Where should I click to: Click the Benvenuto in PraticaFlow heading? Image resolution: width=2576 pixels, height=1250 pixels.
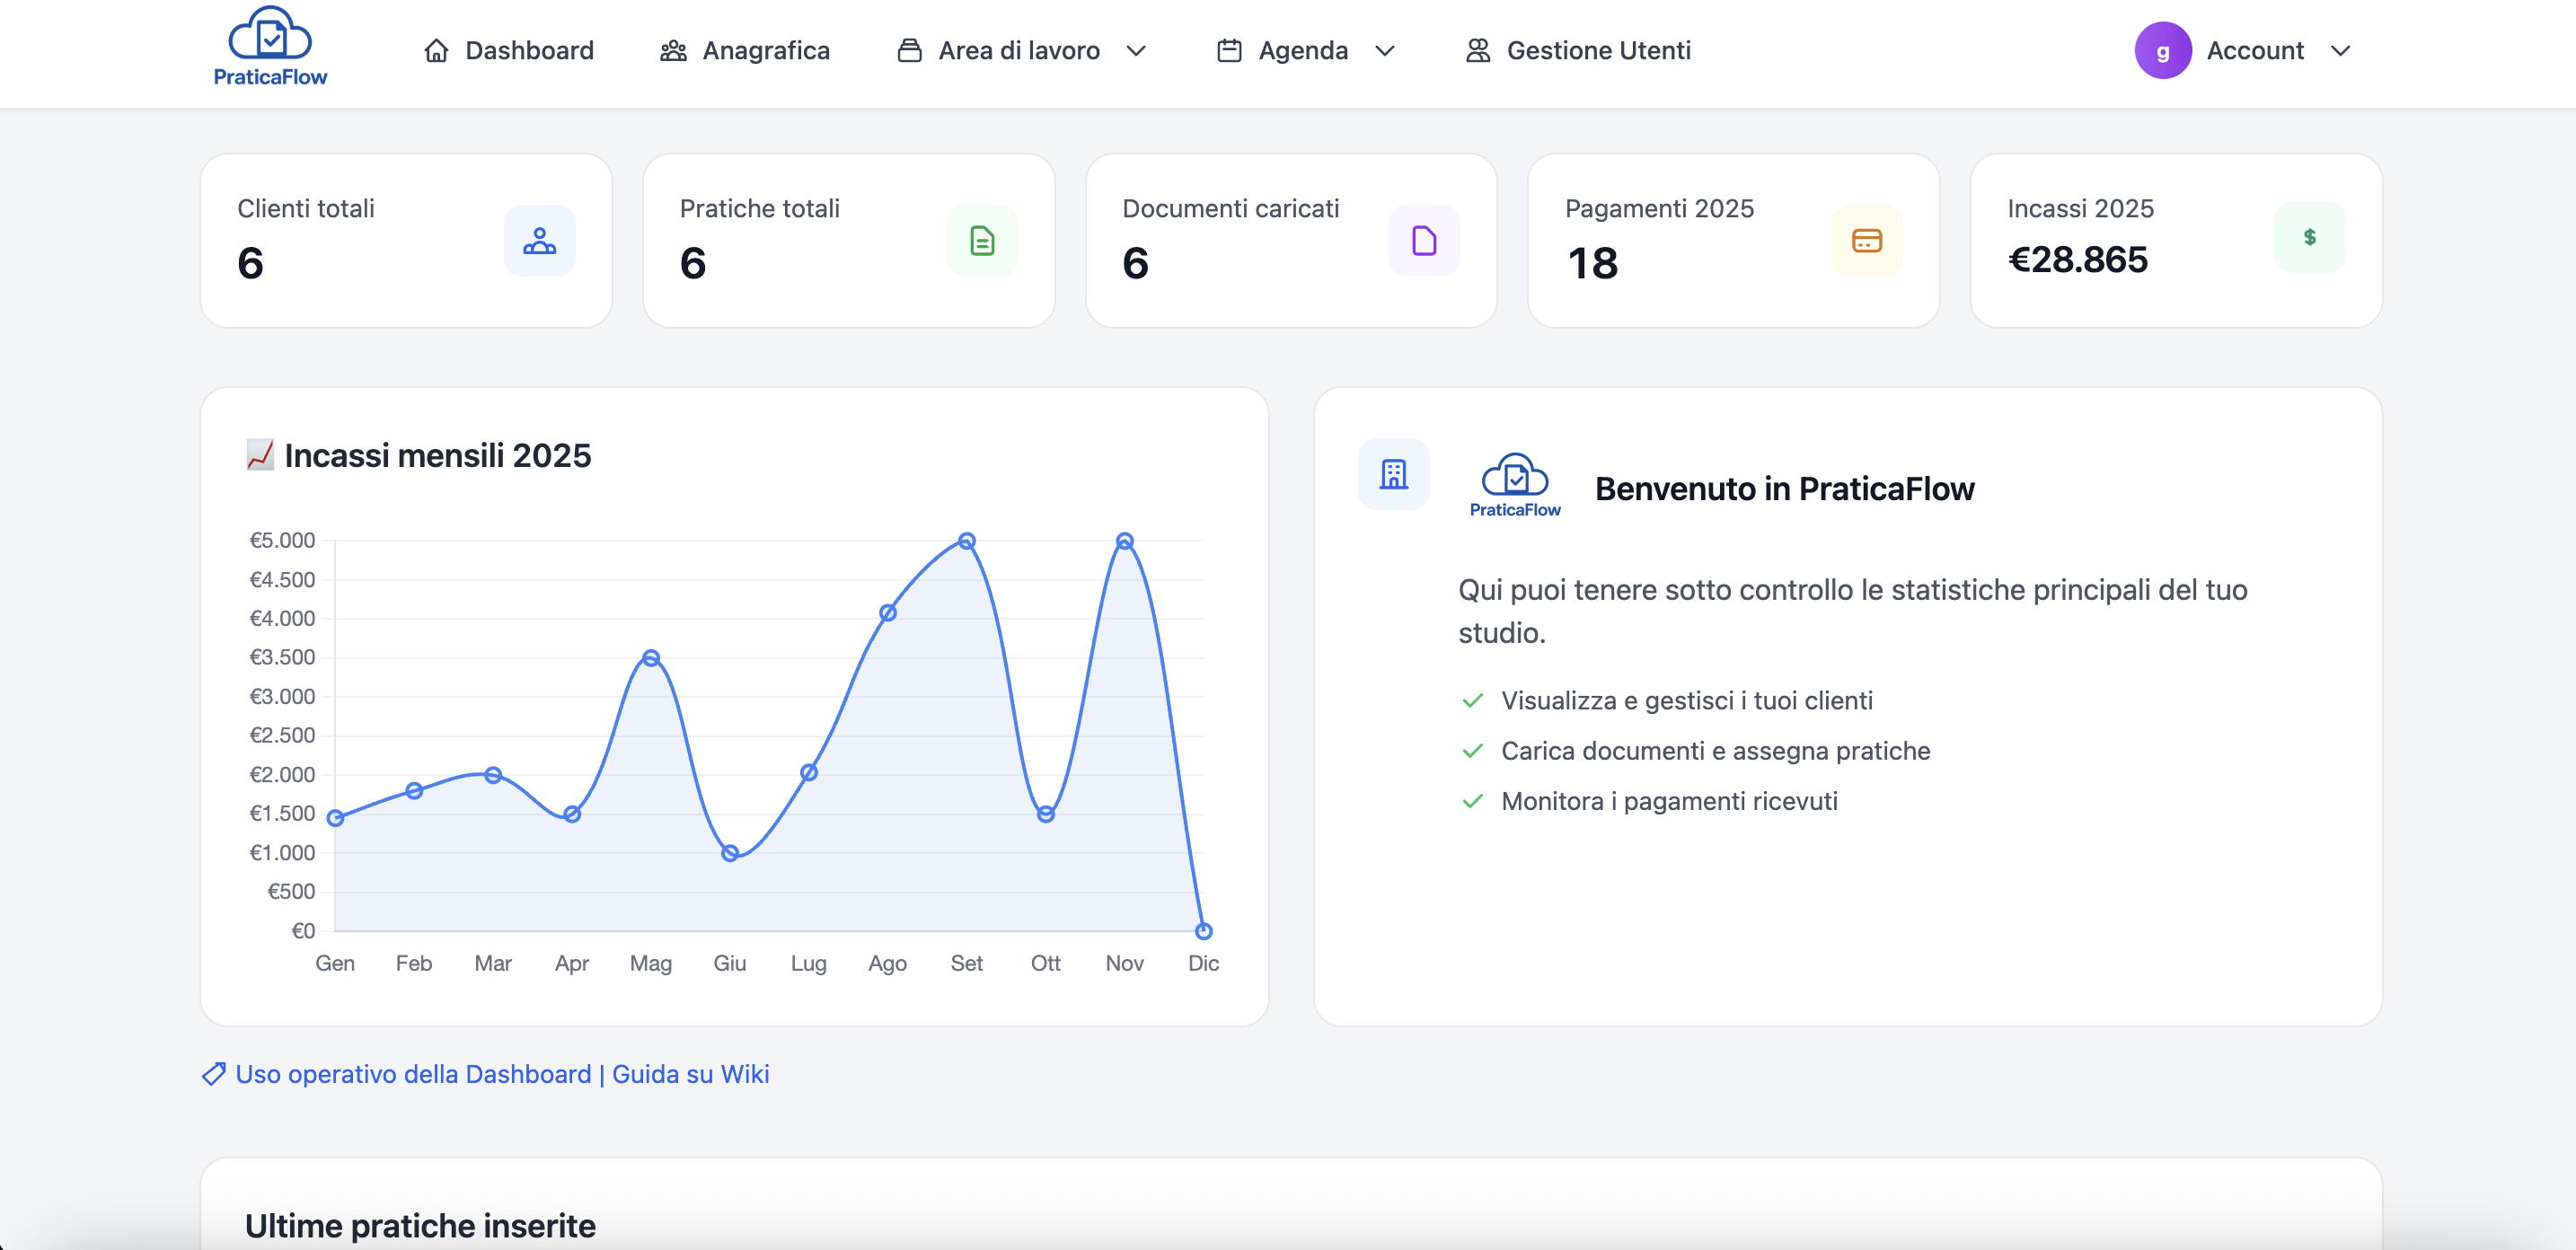pyautogui.click(x=1785, y=489)
